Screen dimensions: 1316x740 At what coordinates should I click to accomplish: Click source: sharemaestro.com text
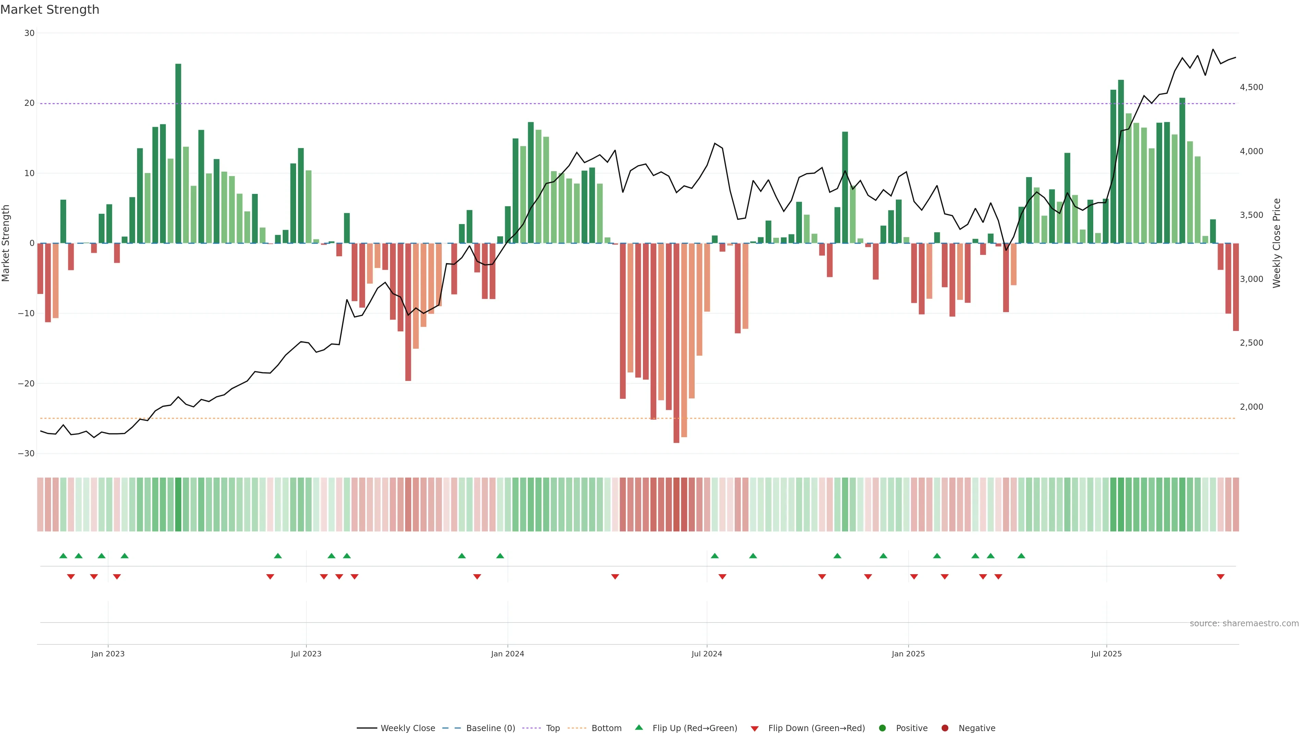click(1244, 624)
